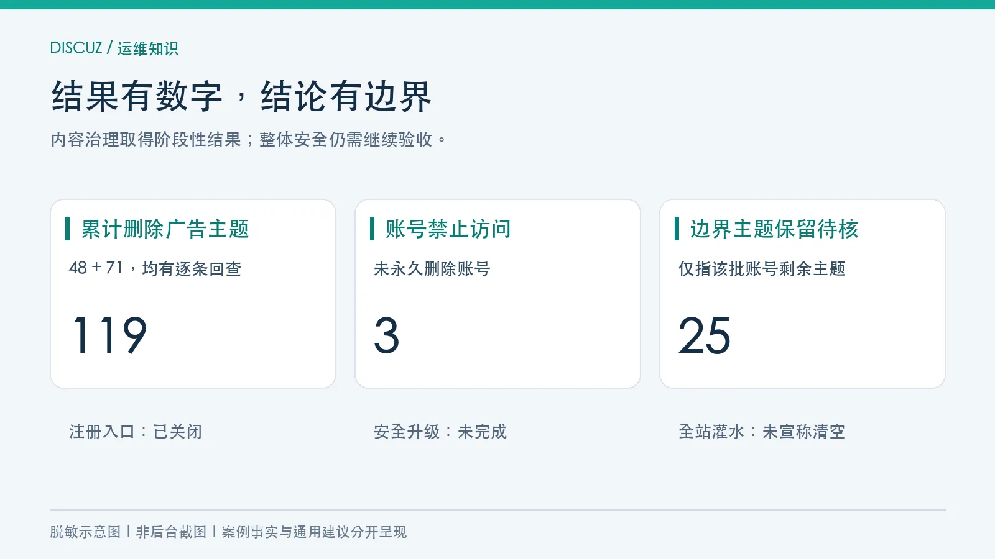The image size is (995, 559).
Task: Click the footer note "非后台截图"
Action: tap(171, 532)
